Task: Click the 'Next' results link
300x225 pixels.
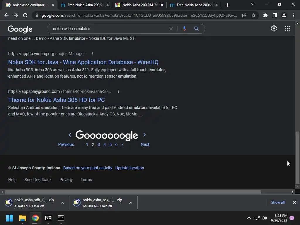Action: tap(145, 144)
